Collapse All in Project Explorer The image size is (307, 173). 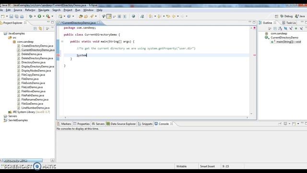(x=35, y=29)
